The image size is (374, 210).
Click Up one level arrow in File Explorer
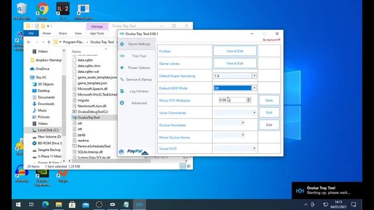[x=49, y=42]
